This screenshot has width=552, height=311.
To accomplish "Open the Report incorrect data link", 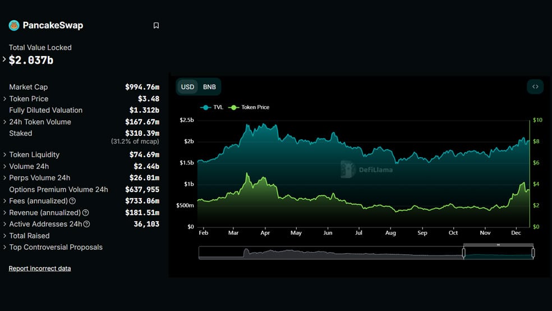I will [40, 268].
